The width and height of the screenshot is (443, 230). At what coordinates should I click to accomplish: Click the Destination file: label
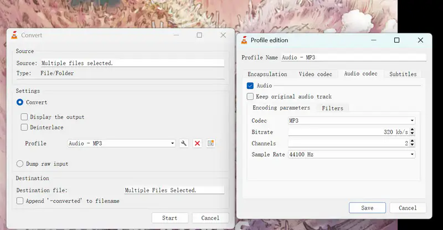[42, 190]
